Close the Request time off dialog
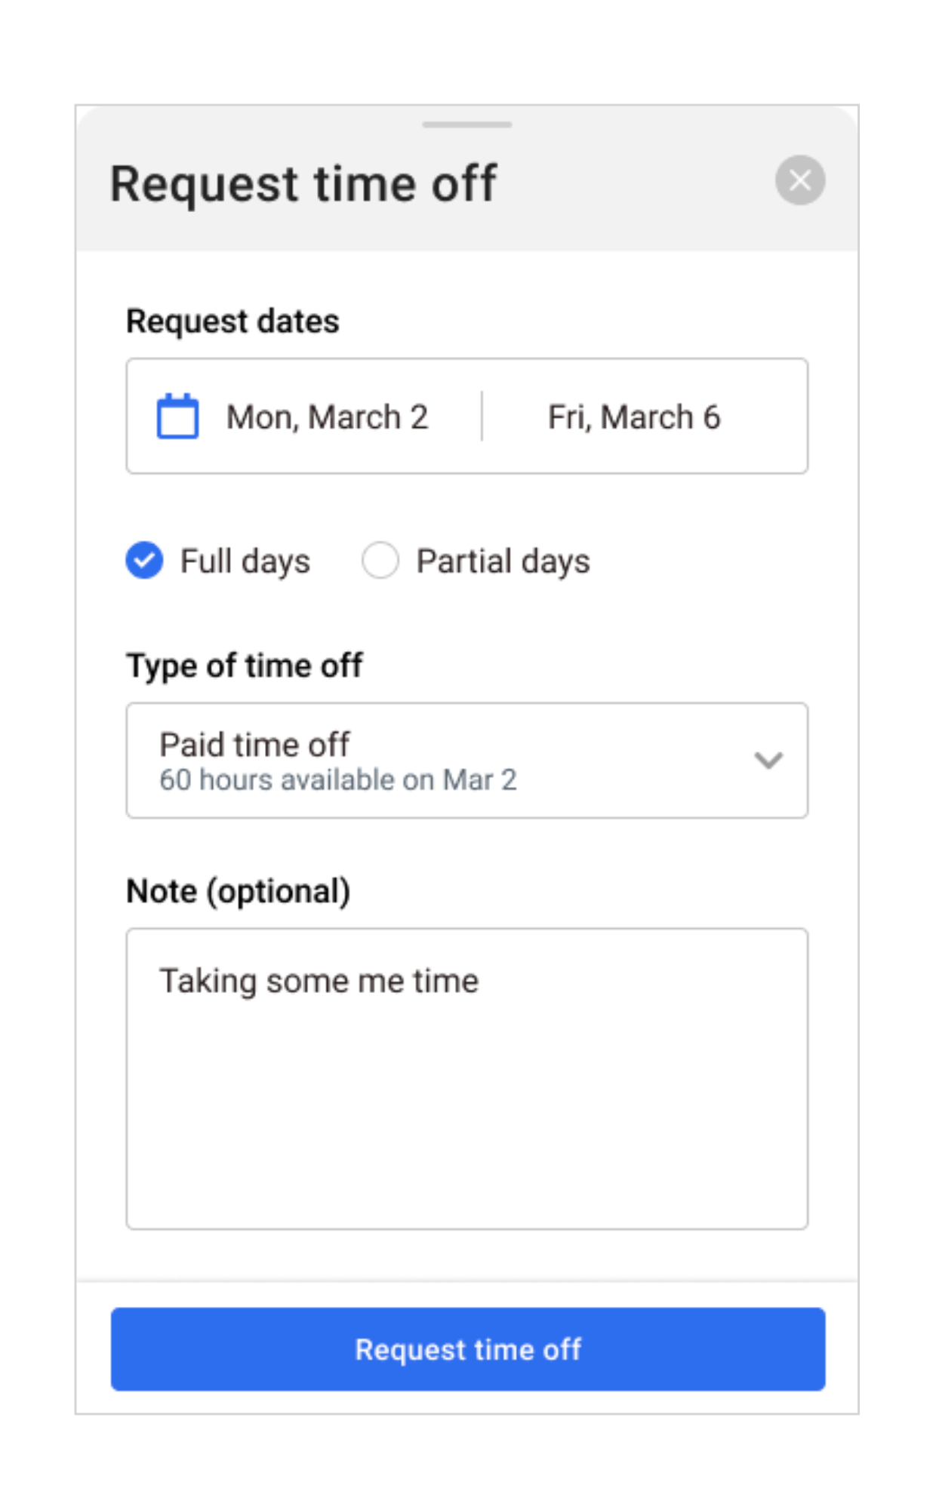The height and width of the screenshot is (1491, 936). [x=799, y=180]
